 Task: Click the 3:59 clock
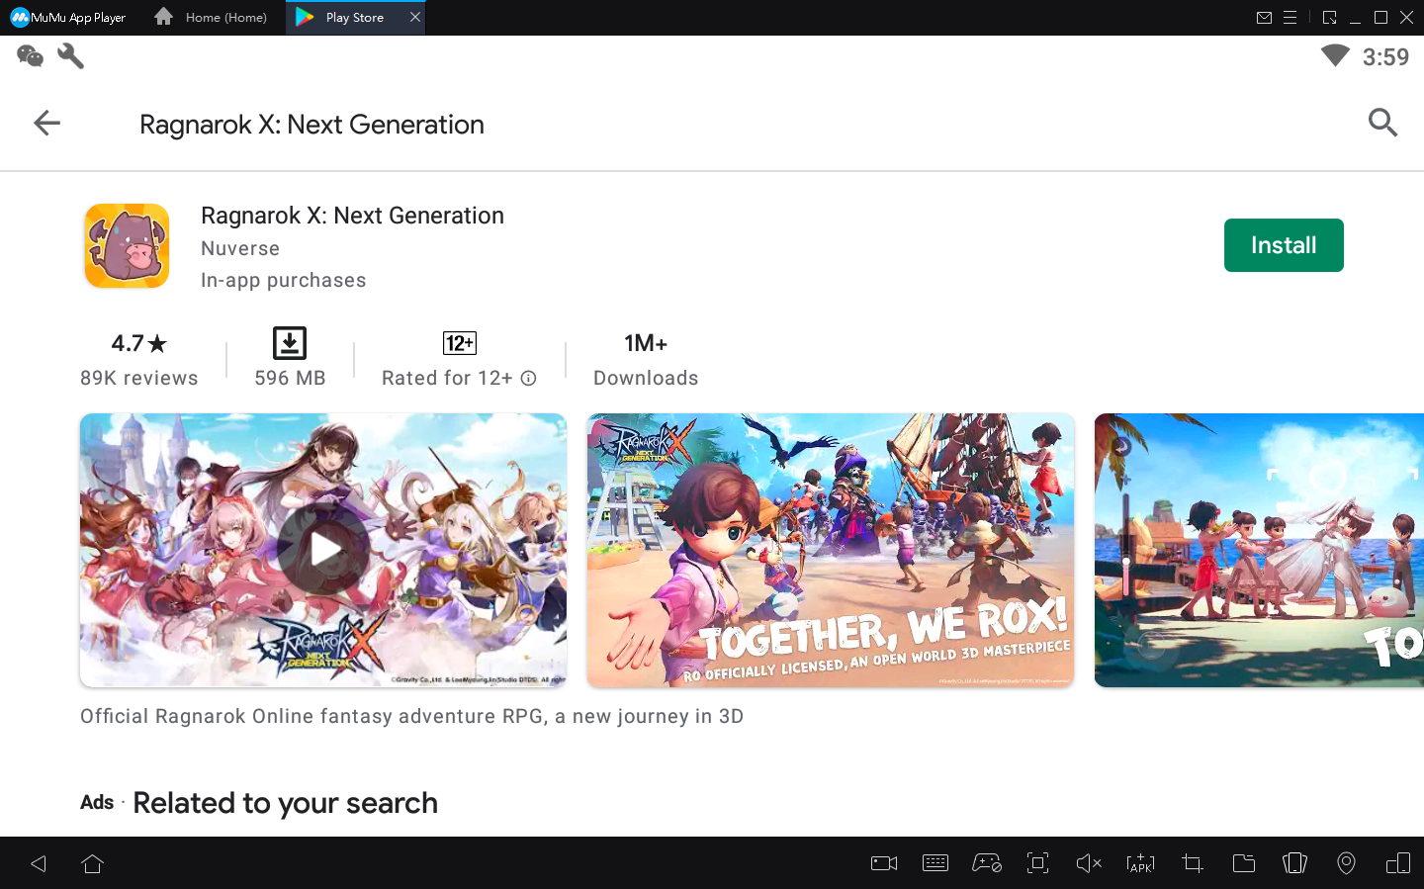1385,57
